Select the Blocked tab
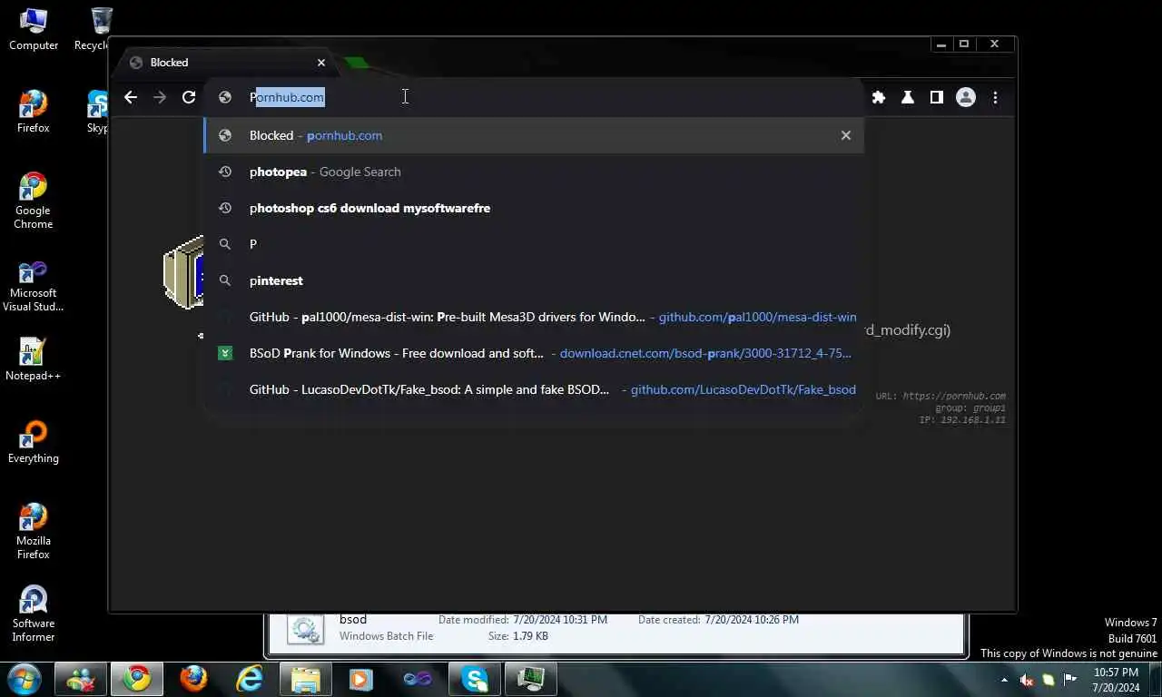 coord(227,63)
